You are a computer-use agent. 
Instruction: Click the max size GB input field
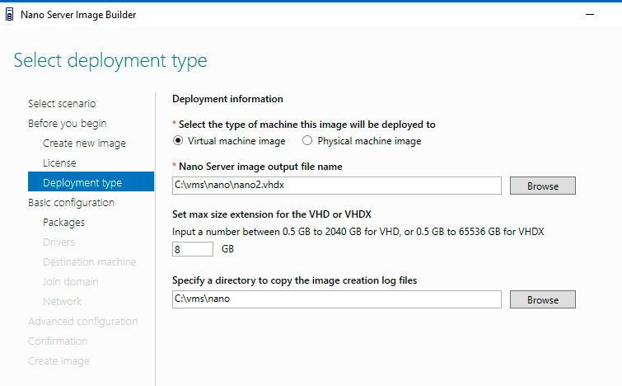tap(193, 249)
